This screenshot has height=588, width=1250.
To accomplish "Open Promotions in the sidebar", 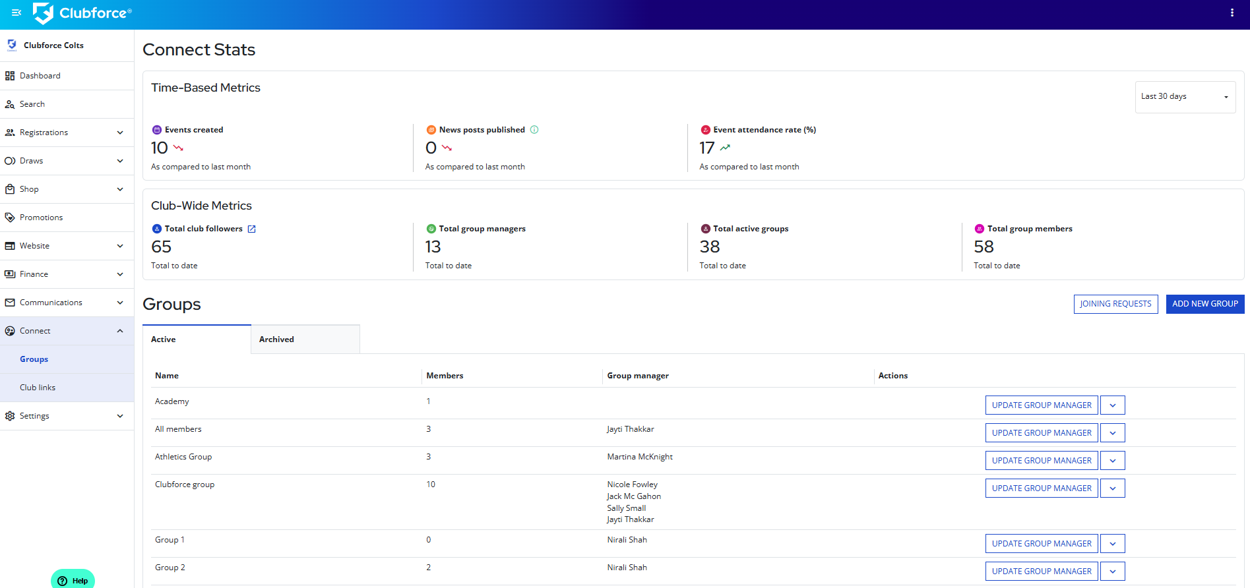I will tap(41, 218).
